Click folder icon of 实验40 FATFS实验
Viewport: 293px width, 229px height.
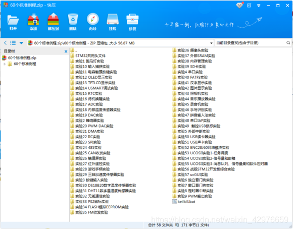(174, 77)
